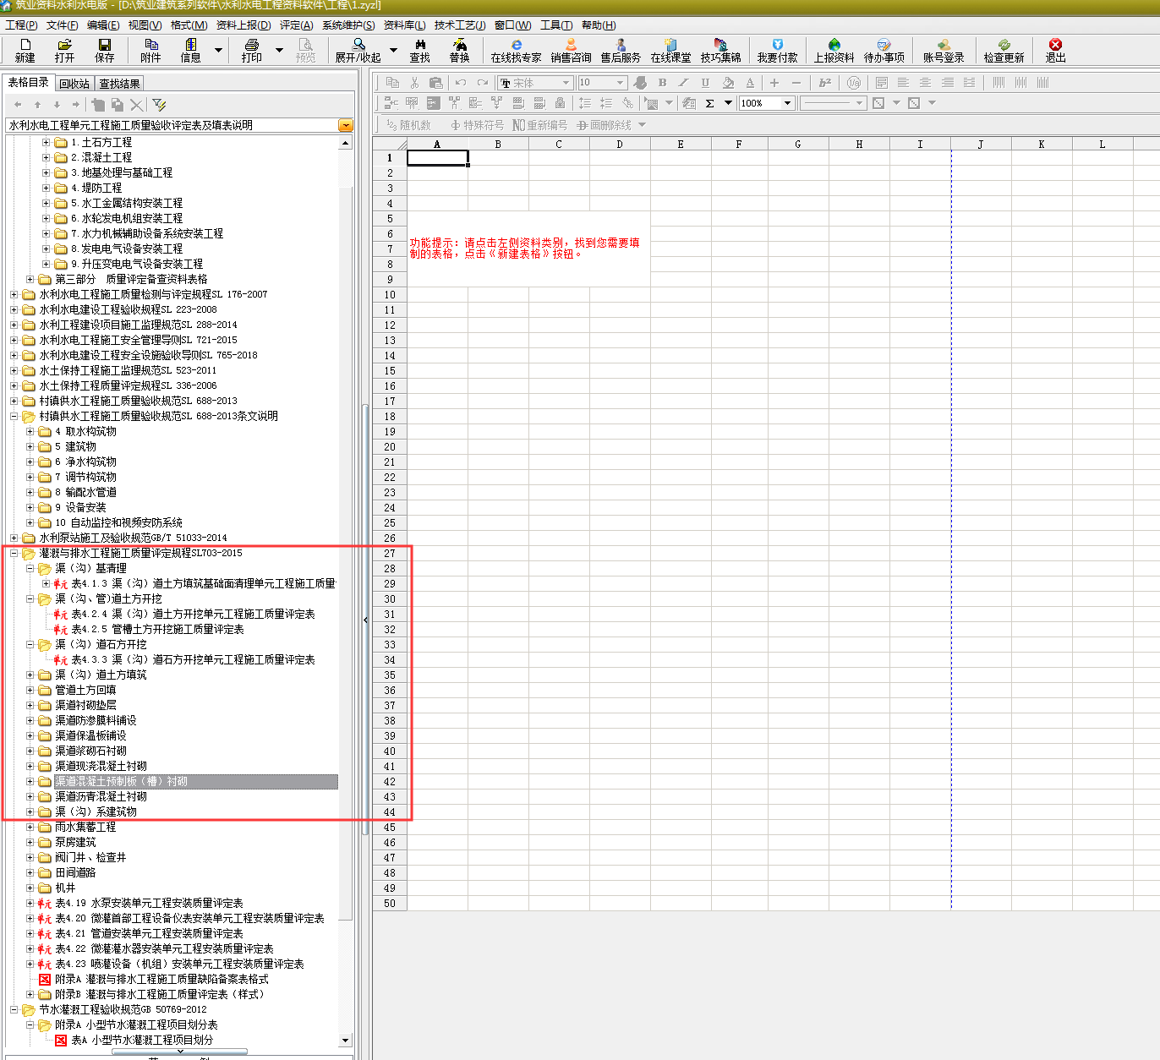Click the 随机数 button

point(408,125)
